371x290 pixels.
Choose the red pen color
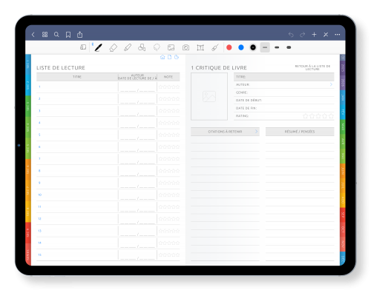click(229, 47)
